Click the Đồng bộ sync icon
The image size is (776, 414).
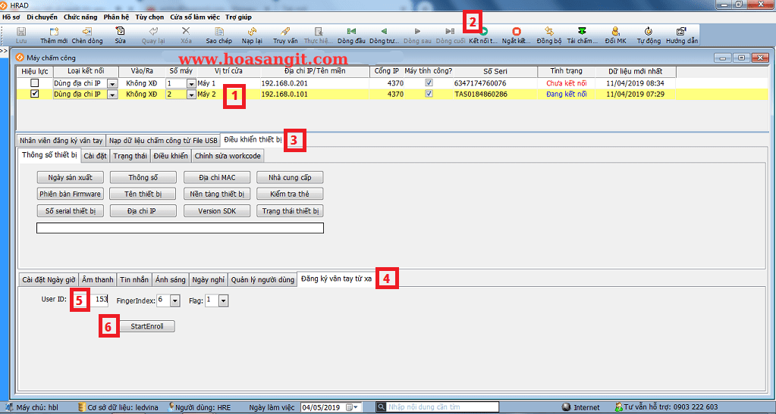pos(548,32)
